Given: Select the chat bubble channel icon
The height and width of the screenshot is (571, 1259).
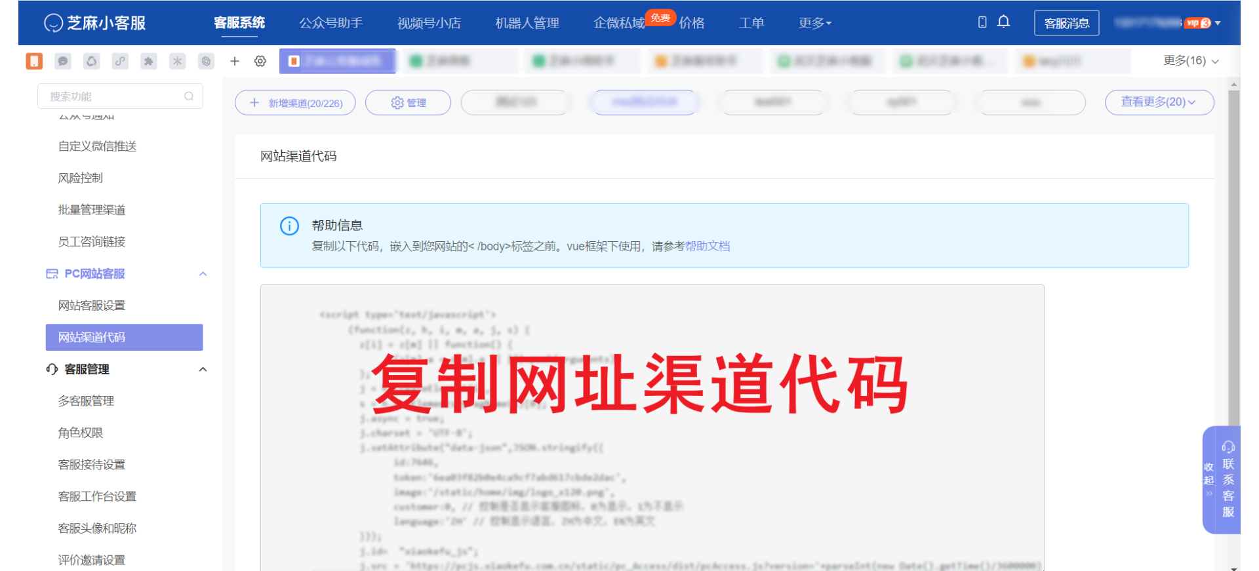Looking at the screenshot, I should (x=63, y=61).
